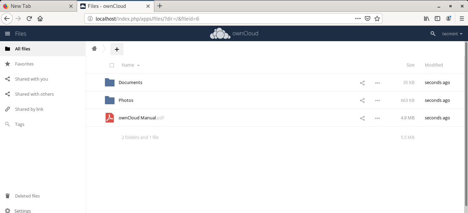
Task: Open the tecmint user dropdown
Action: point(452,34)
